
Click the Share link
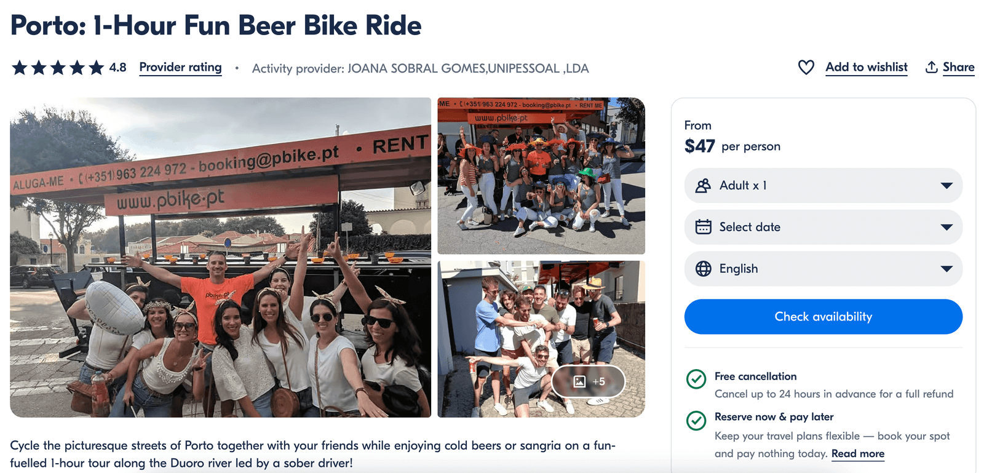[958, 67]
